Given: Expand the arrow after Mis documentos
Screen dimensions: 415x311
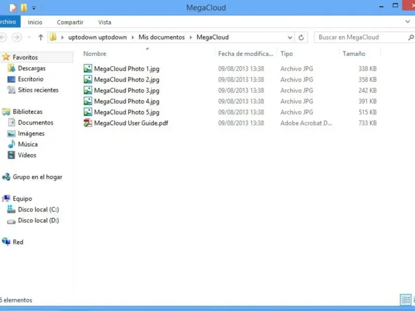Looking at the screenshot, I should click(x=191, y=37).
